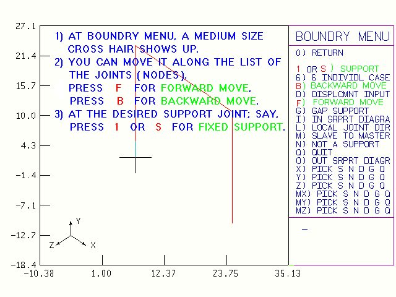Select 'Out Srprt Diagr' menu item

pyautogui.click(x=343, y=161)
